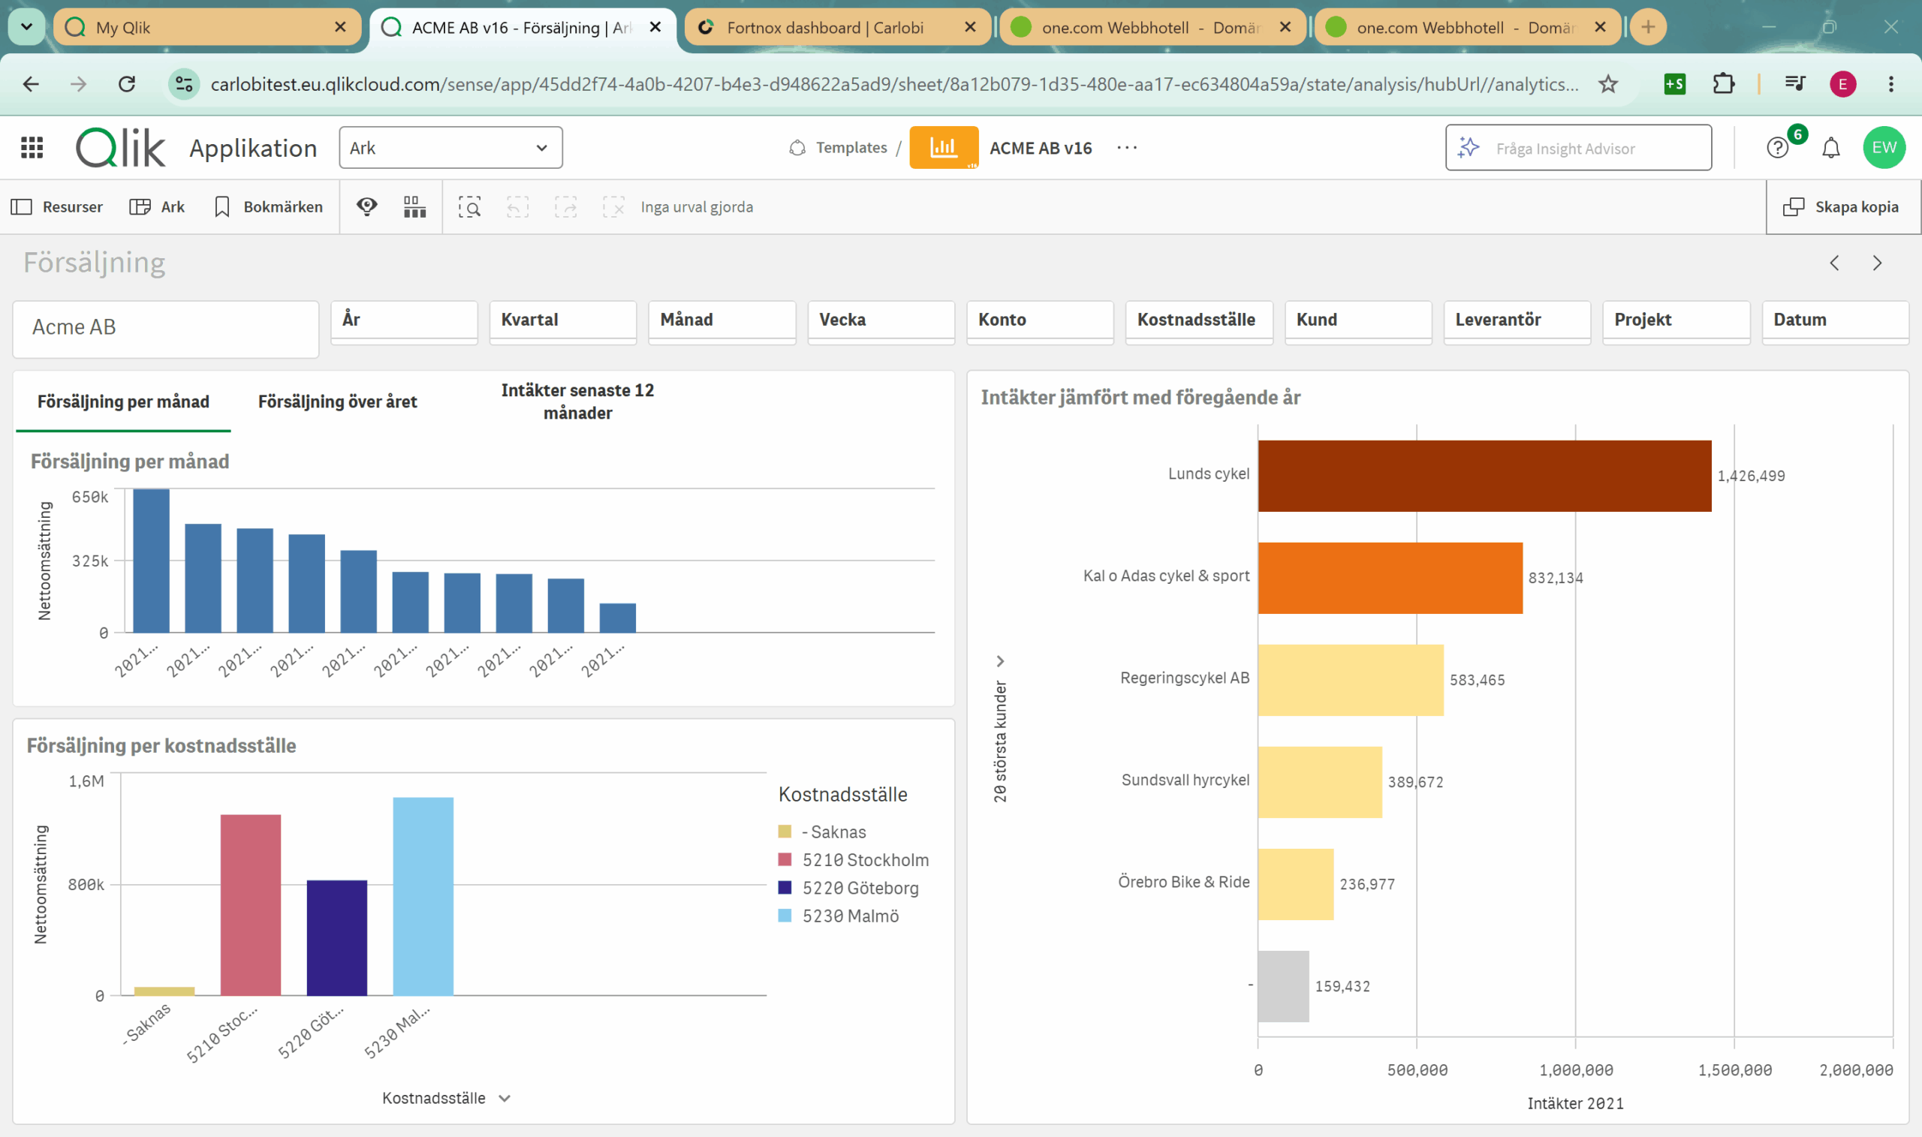Open the Kostnadsställe axis dimension dropdown
The height and width of the screenshot is (1137, 1922).
(x=446, y=1098)
